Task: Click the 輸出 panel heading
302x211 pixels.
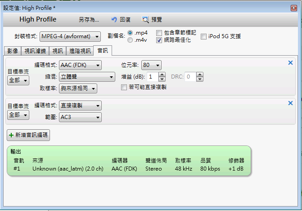Action: click(x=16, y=152)
